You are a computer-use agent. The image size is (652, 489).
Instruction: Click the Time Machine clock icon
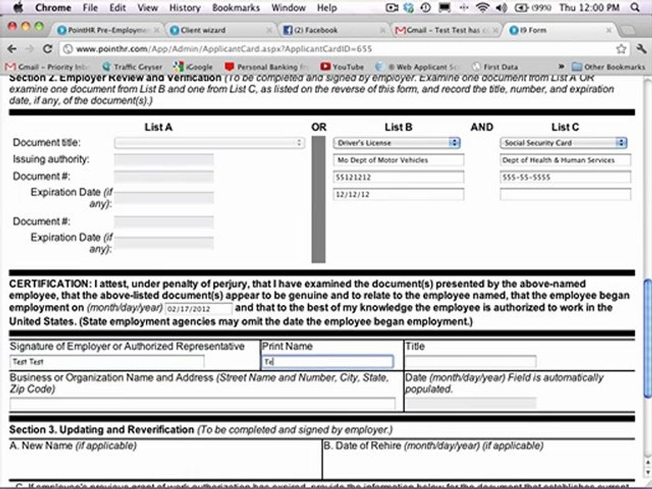click(425, 7)
